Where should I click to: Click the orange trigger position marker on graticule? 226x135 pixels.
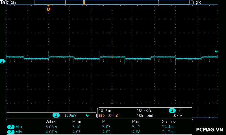(48, 8)
